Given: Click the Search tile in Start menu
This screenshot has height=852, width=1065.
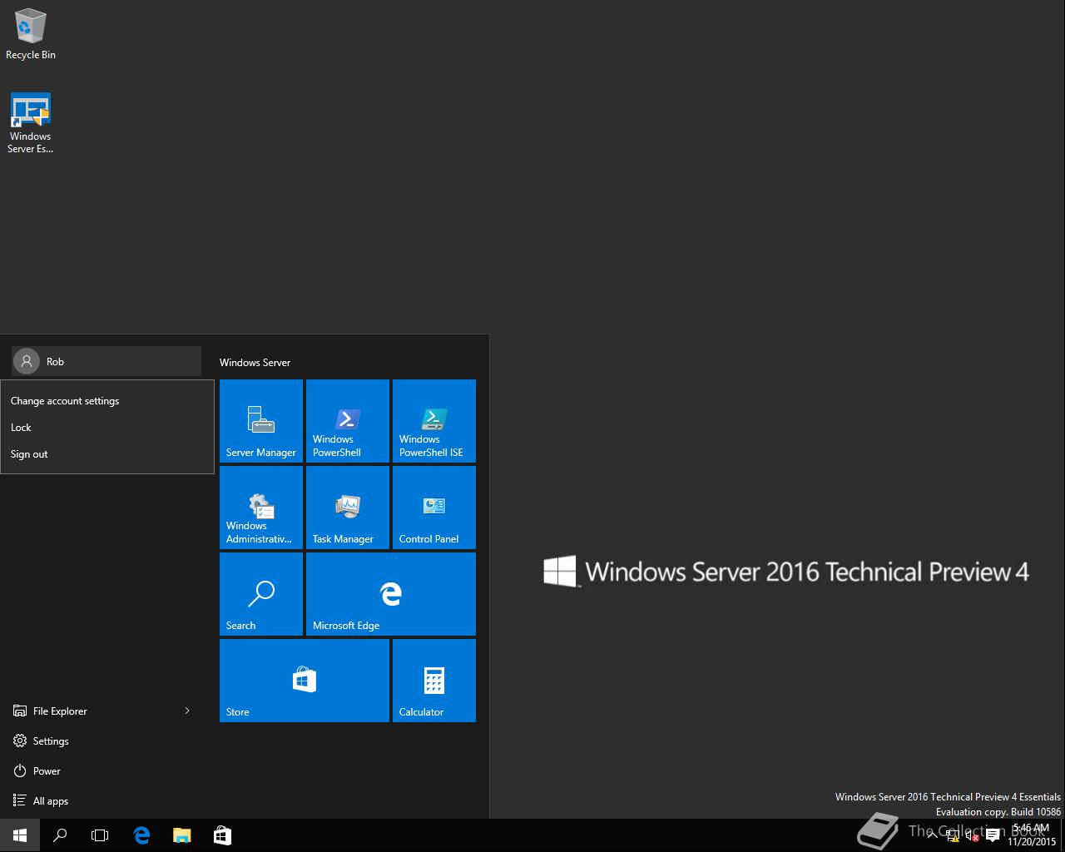Looking at the screenshot, I should [x=261, y=594].
